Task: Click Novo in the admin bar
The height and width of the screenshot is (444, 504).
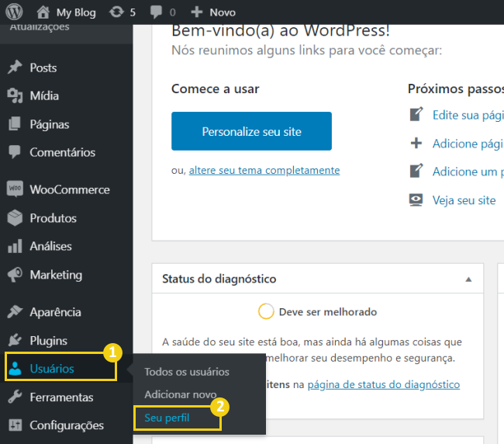Action: [223, 12]
